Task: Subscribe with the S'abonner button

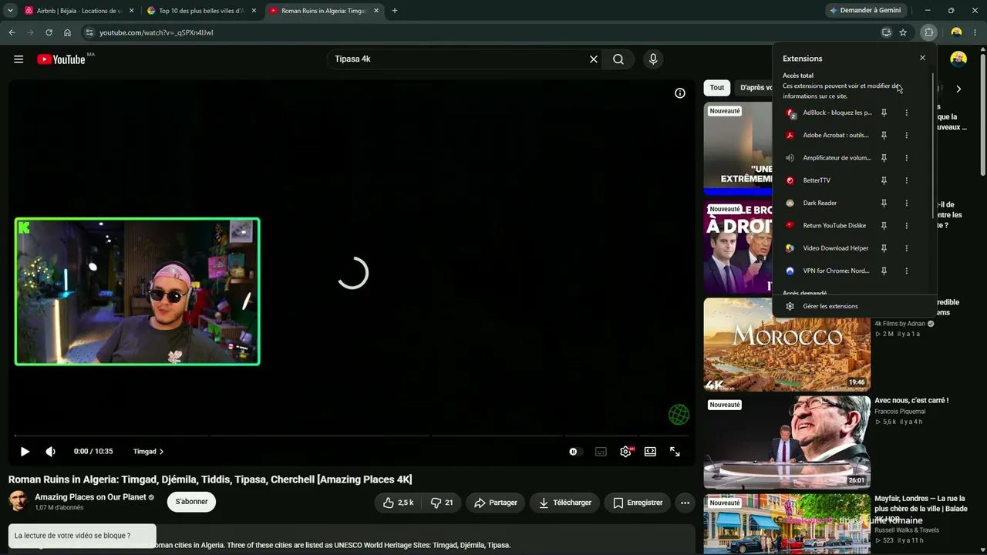Action: pos(191,502)
